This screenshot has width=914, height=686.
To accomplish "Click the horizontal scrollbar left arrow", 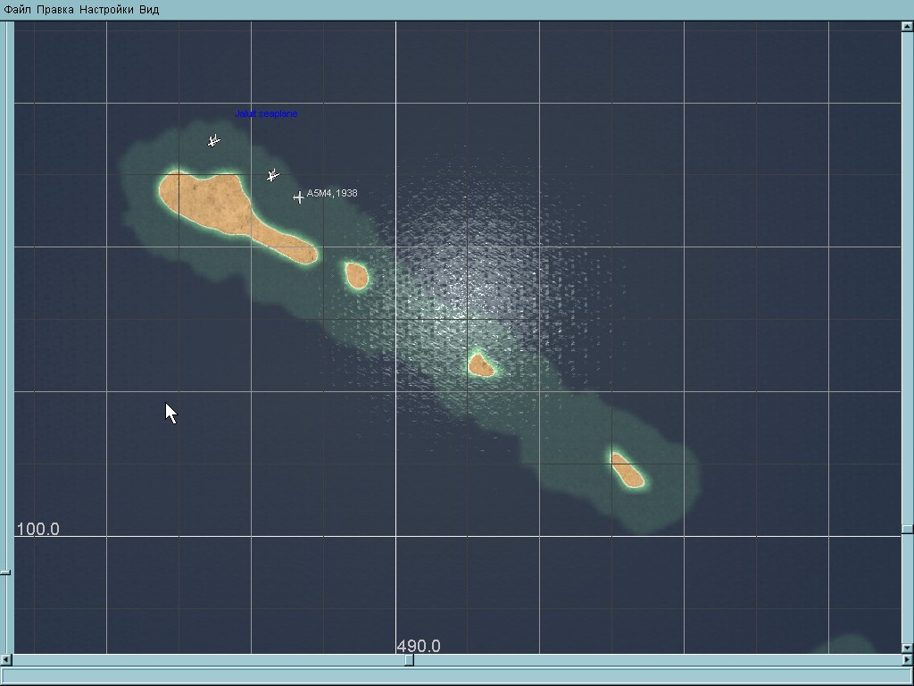I will (6, 660).
